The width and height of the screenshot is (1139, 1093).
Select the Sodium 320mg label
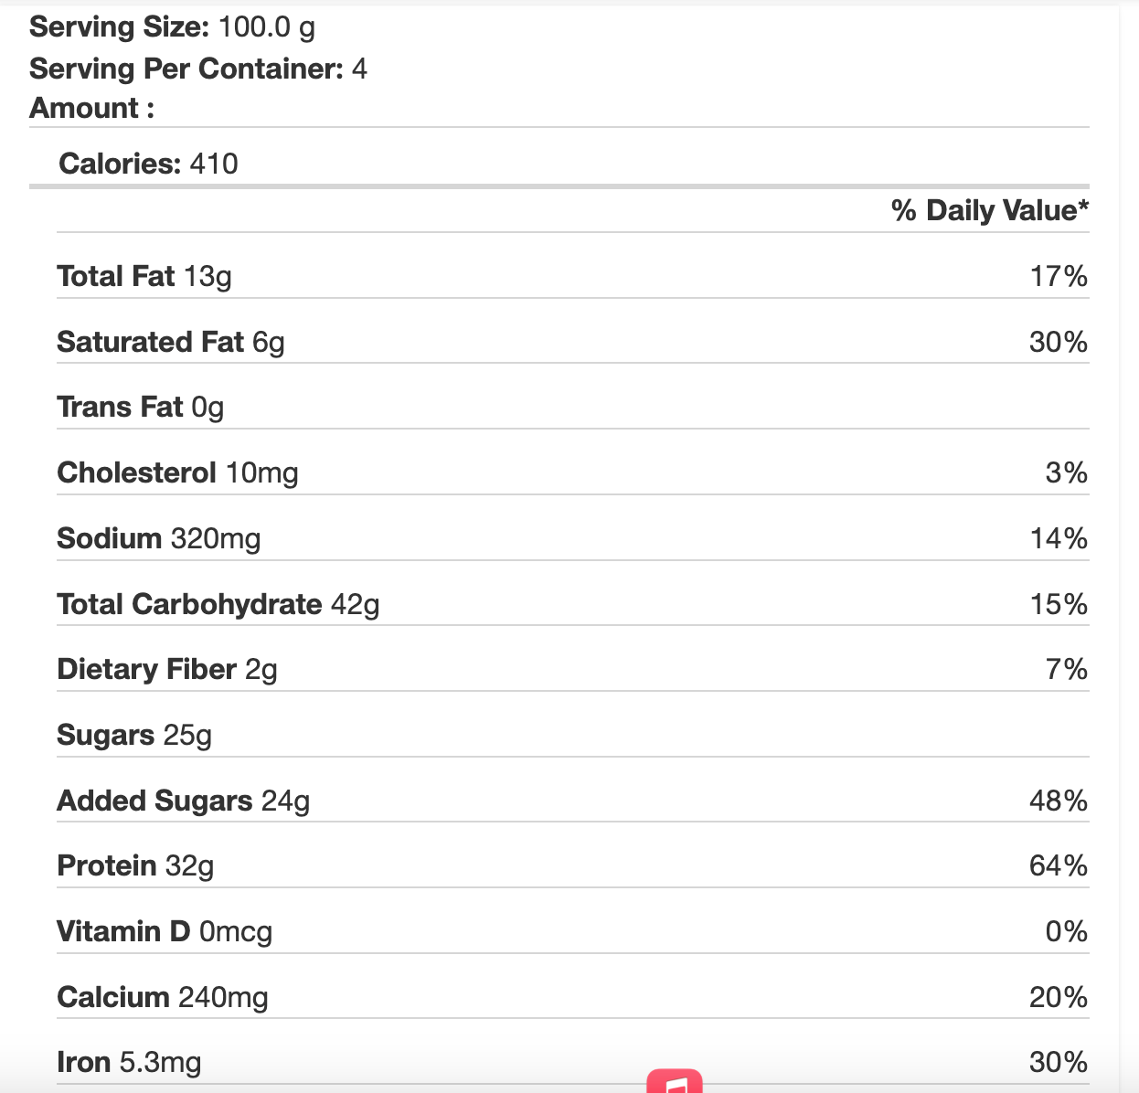(158, 538)
